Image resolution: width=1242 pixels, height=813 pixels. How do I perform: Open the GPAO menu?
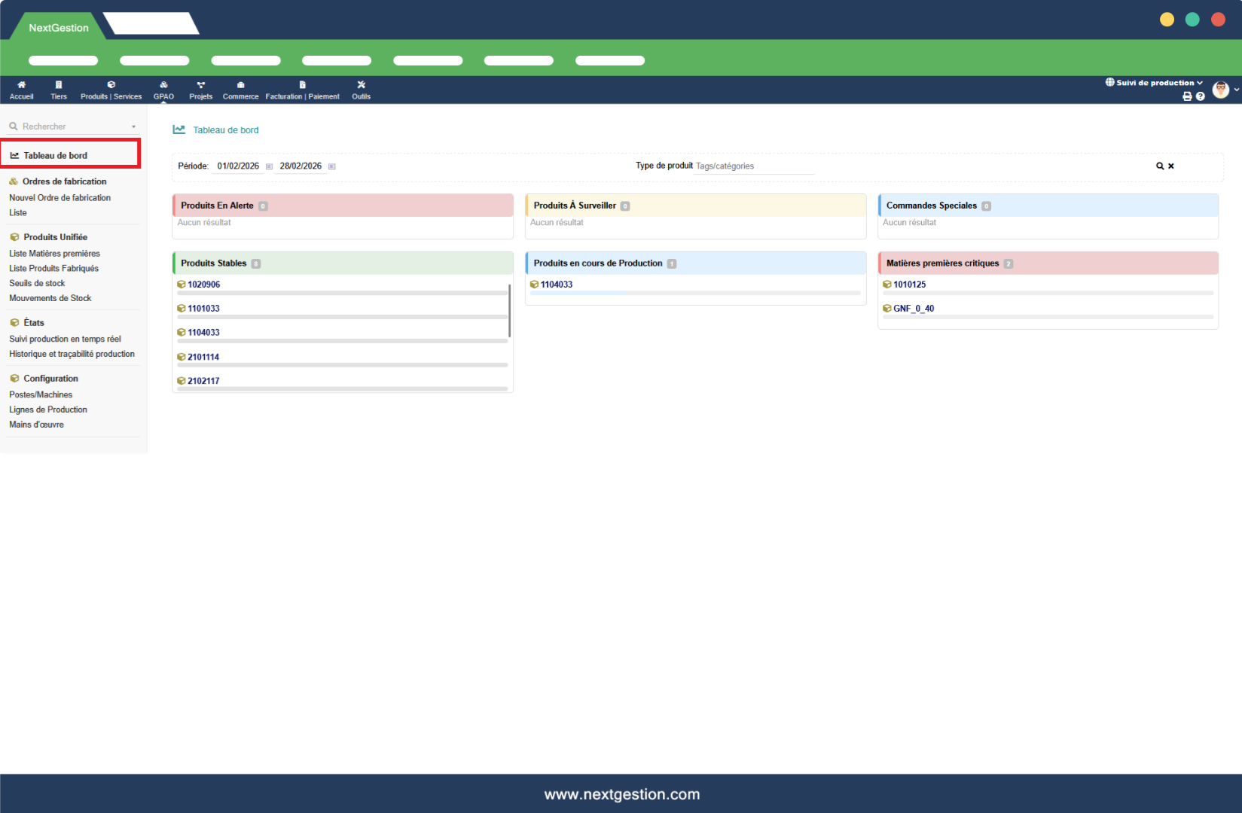[163, 90]
